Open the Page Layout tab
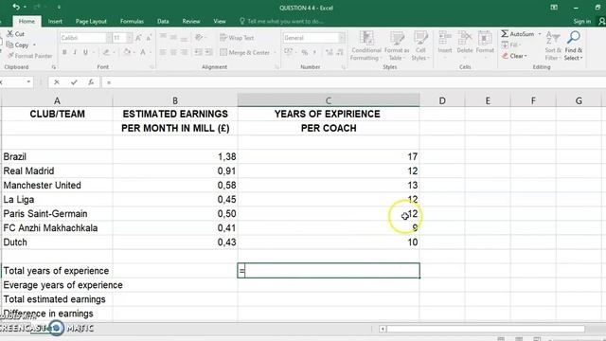 pyautogui.click(x=91, y=21)
